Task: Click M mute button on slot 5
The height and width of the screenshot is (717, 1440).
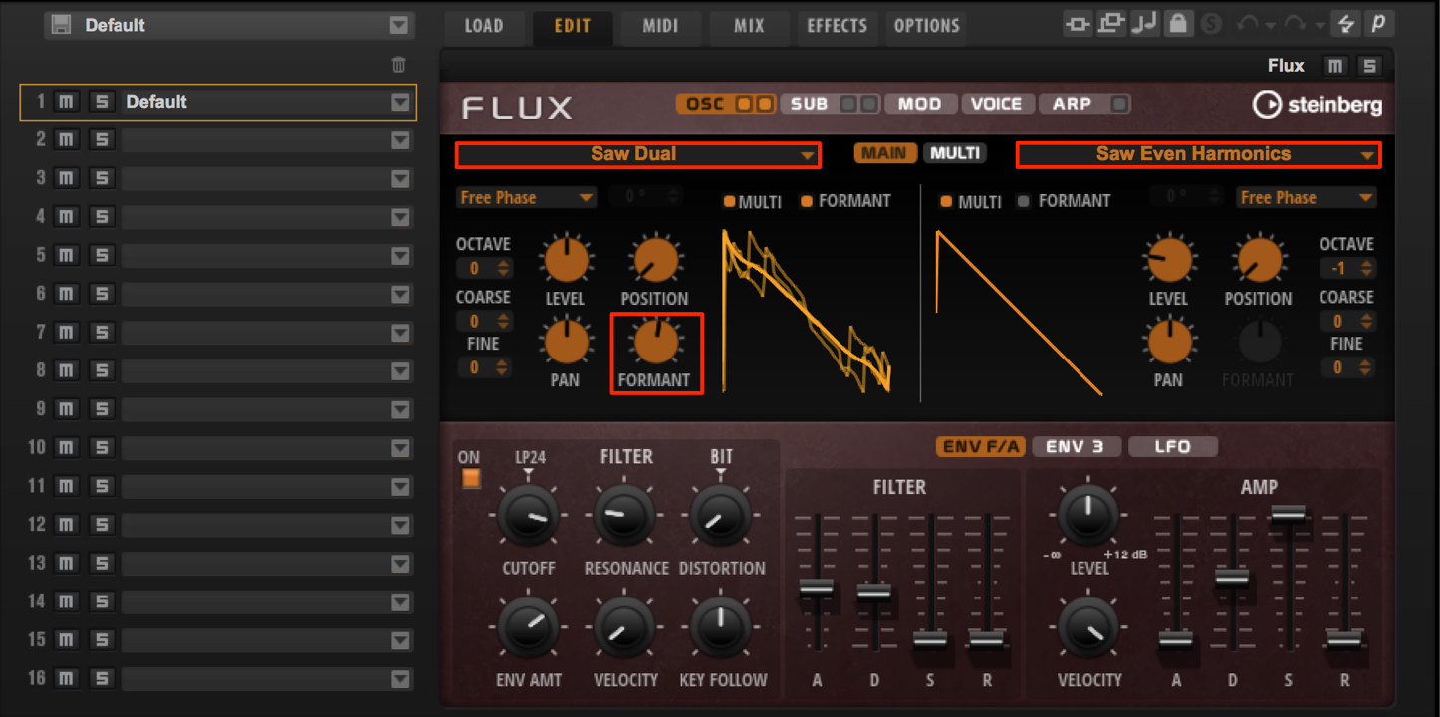Action: click(x=66, y=255)
